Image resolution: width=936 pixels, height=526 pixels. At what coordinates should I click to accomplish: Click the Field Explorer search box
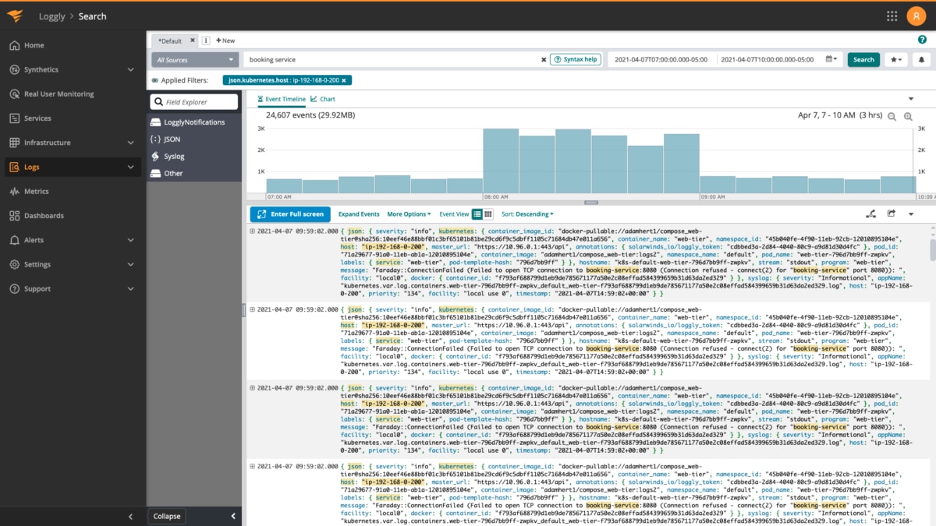tap(194, 102)
